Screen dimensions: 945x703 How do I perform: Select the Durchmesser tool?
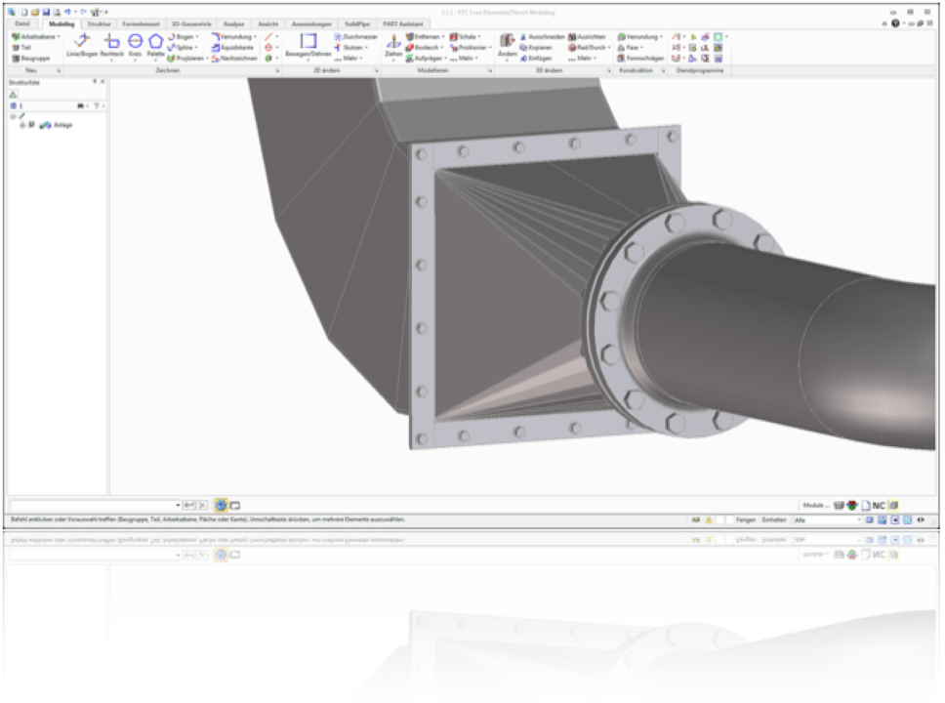[355, 37]
